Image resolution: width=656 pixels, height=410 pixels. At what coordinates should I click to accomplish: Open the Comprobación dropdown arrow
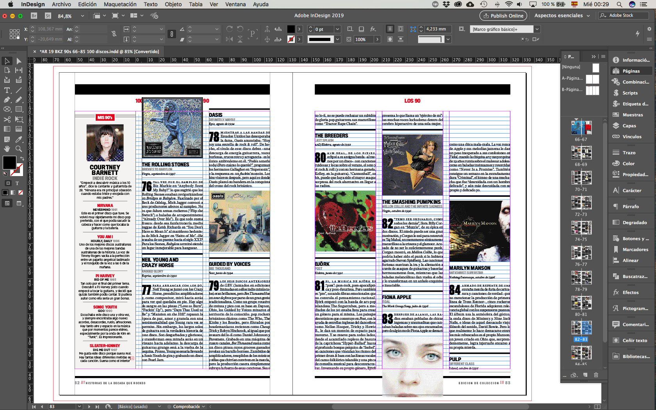[203, 406]
